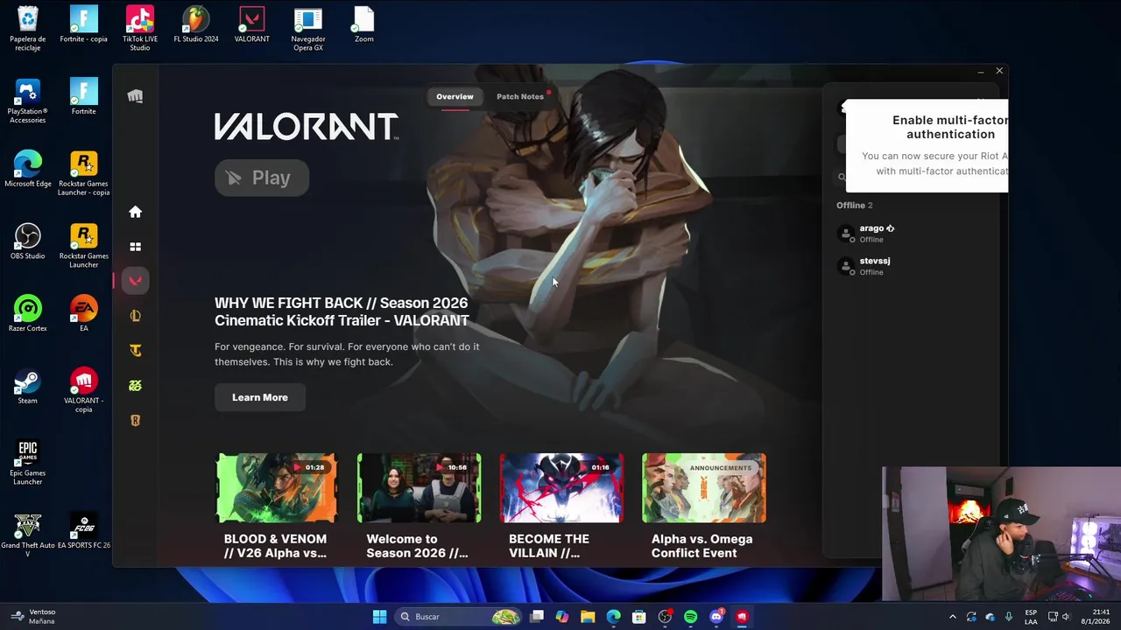
Task: Open FL Studio 2024 desktop shortcut
Action: coord(196,24)
